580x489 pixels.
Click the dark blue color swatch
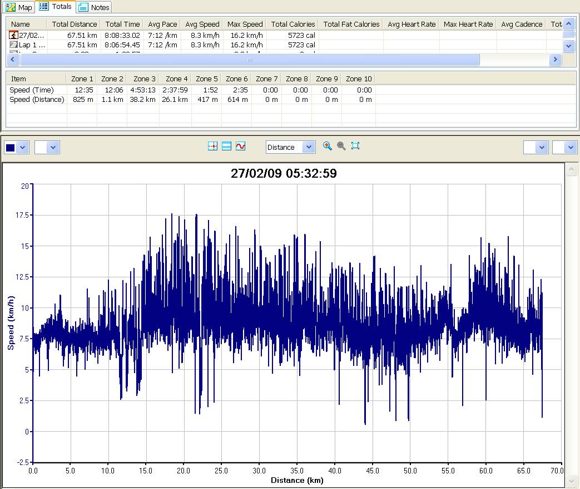11,147
